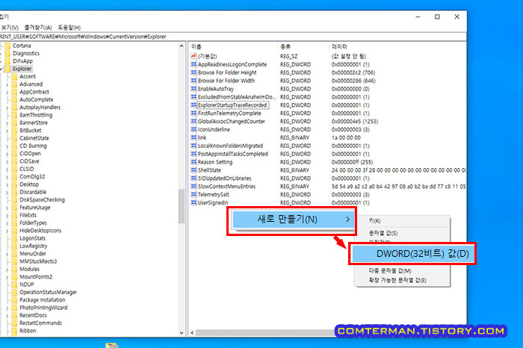Select the OperationStatusManager key
Image resolution: width=523 pixels, height=348 pixels.
pos(48,292)
